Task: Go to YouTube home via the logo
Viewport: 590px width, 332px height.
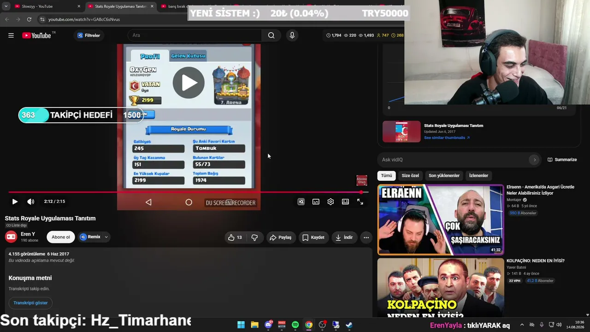Action: tap(36, 36)
